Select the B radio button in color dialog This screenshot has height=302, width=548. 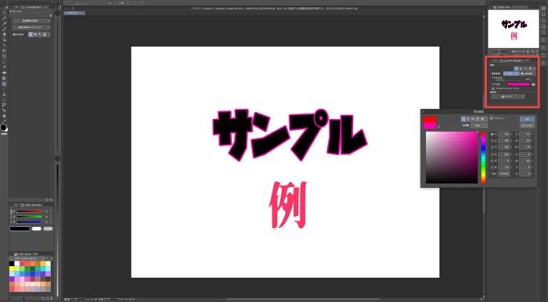point(492,167)
